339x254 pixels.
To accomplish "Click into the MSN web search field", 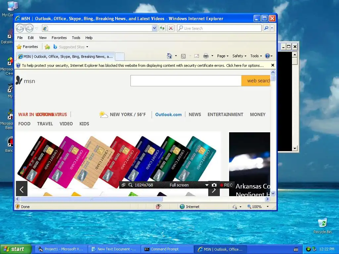I will click(186, 81).
